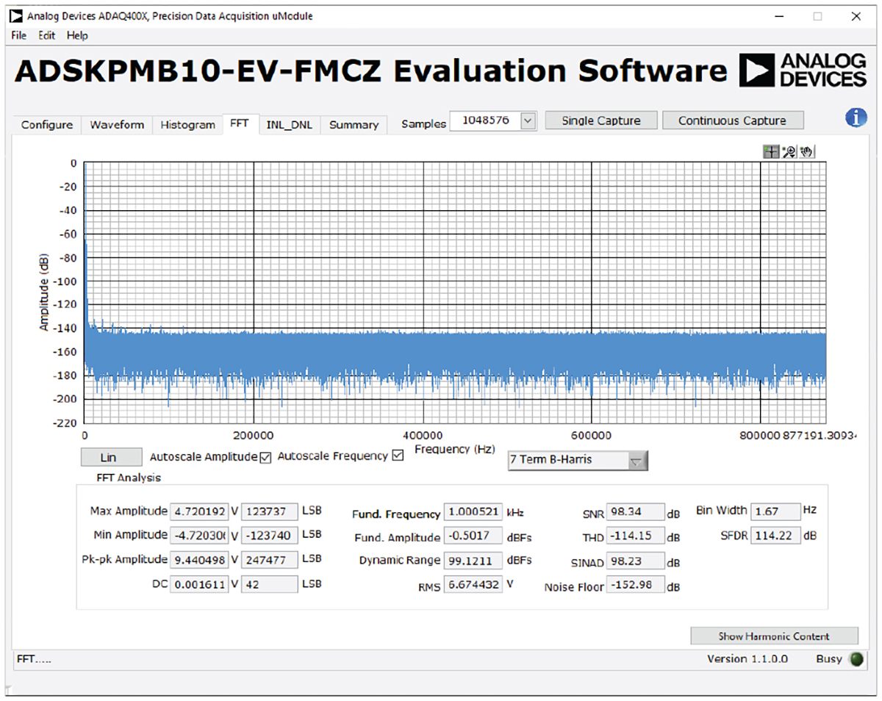Open the blue information icon
This screenshot has height=701, width=882.
click(856, 118)
